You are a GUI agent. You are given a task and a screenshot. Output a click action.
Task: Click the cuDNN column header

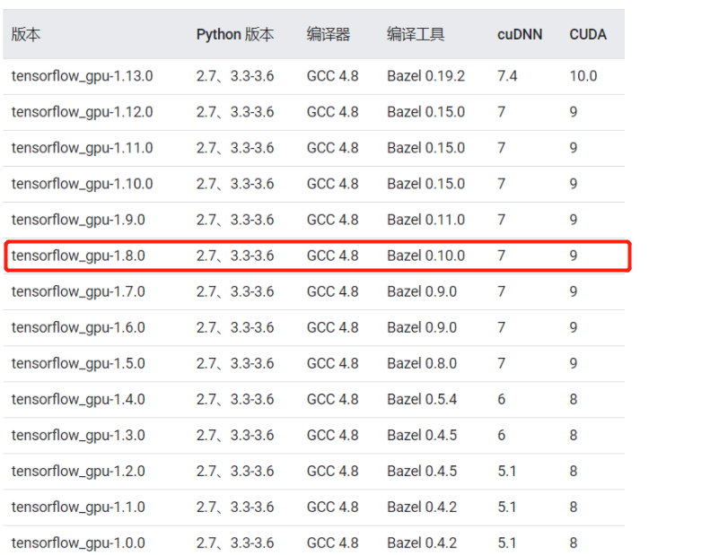pyautogui.click(x=520, y=34)
